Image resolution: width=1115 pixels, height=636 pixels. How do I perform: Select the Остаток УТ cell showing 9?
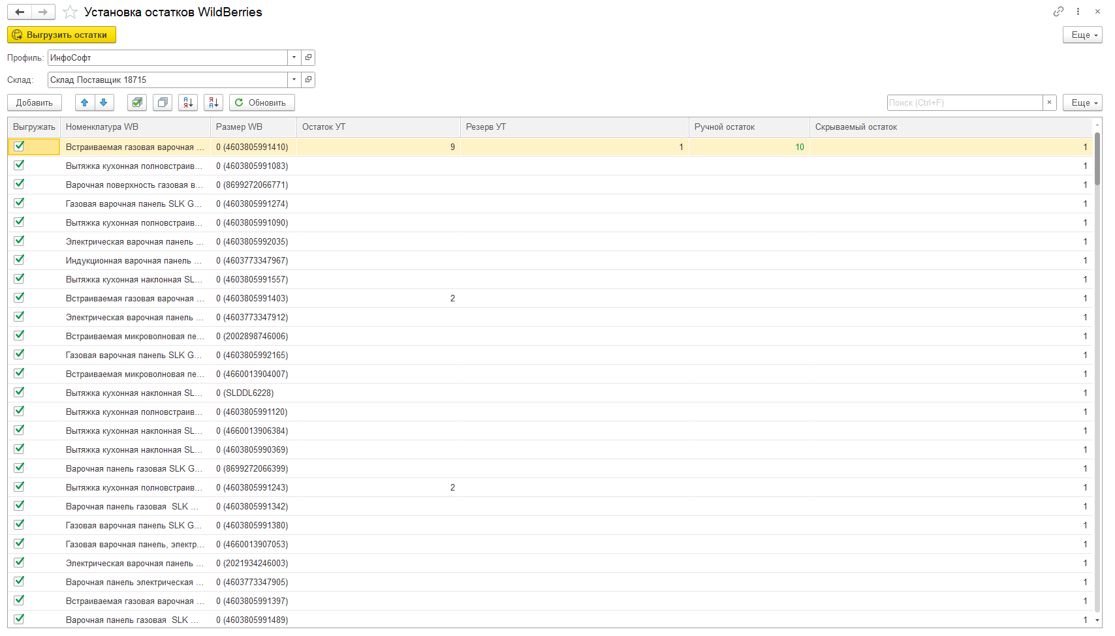tap(379, 147)
